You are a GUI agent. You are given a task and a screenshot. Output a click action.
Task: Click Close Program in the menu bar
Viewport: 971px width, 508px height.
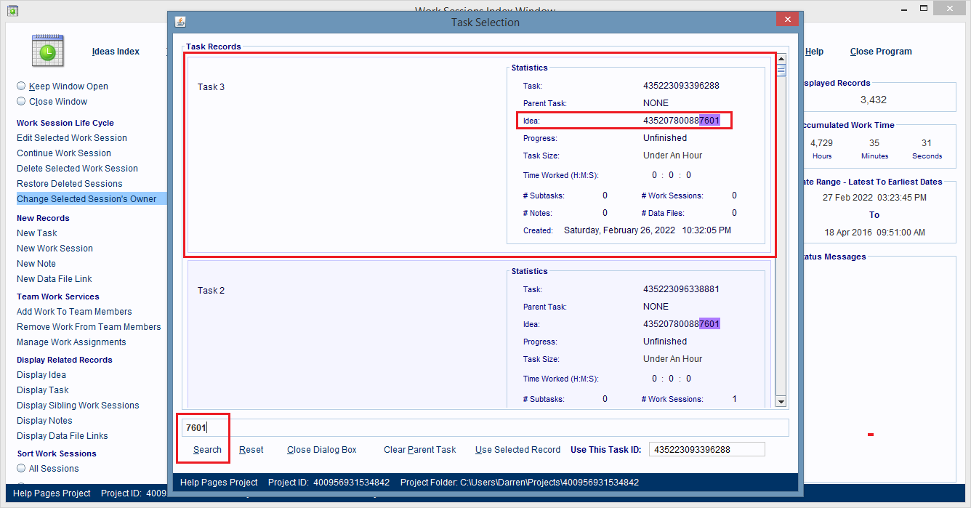point(880,52)
